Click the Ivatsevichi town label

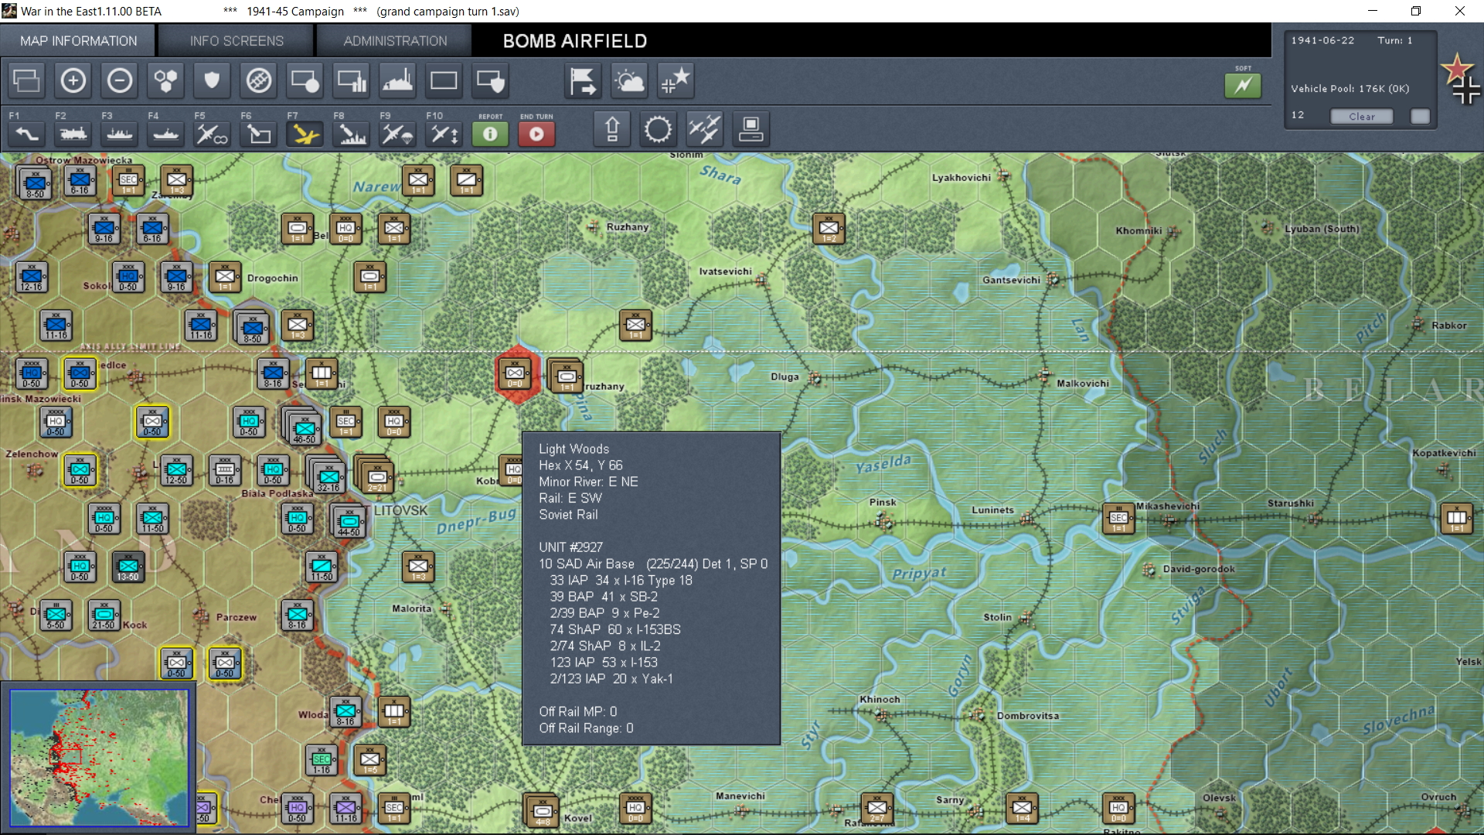[x=725, y=271]
